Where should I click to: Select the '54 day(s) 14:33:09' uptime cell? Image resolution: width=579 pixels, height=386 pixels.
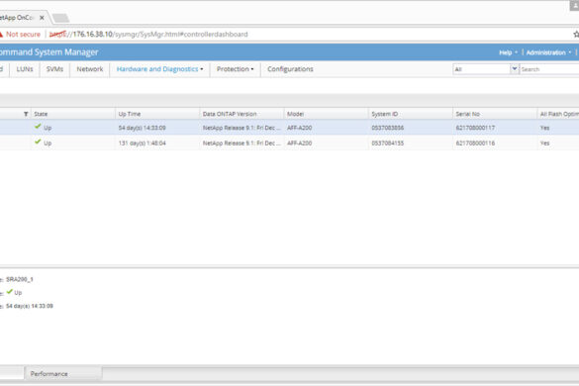(142, 128)
